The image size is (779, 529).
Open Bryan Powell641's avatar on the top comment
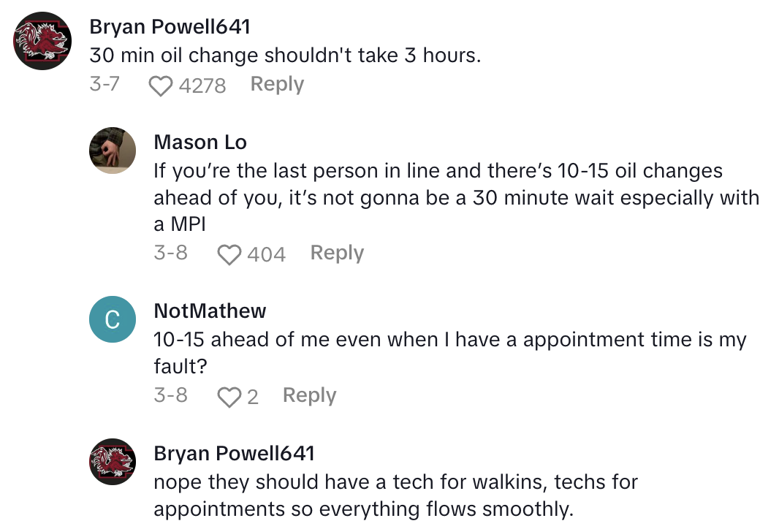coord(42,41)
